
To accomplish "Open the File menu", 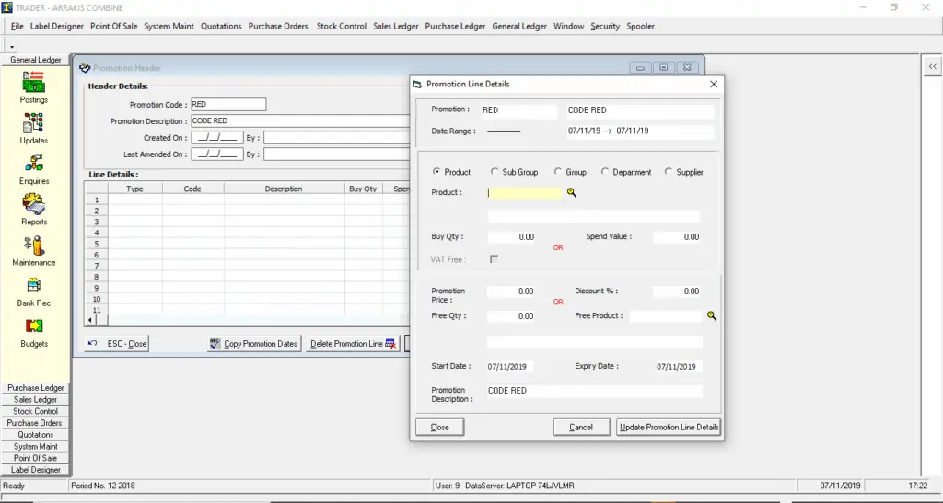I will (x=17, y=27).
